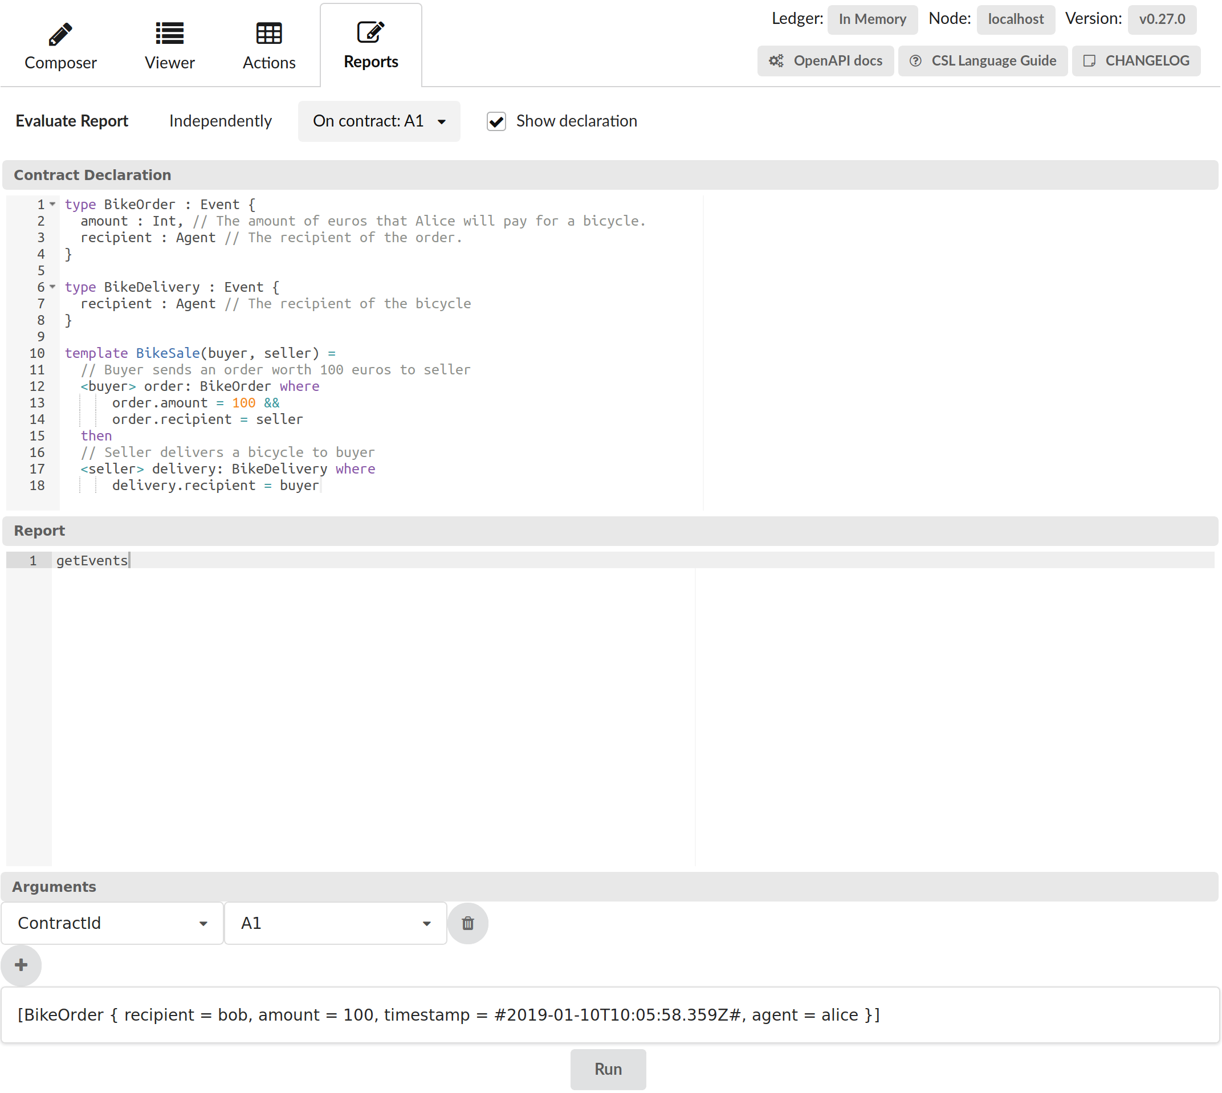Click the Actions table icon
The image size is (1222, 1093).
[x=268, y=34]
